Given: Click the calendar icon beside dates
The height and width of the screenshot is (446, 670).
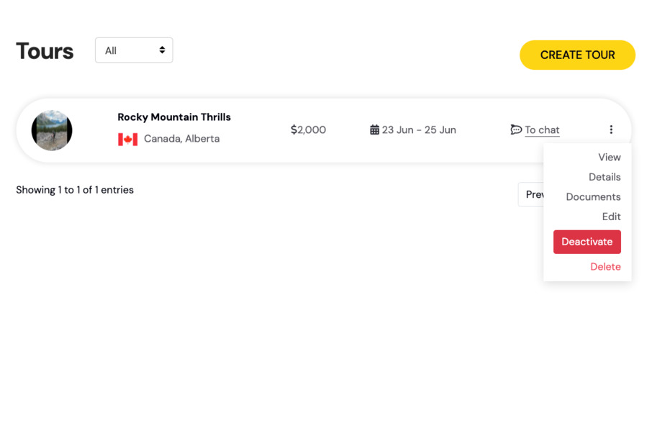Looking at the screenshot, I should pos(374,129).
